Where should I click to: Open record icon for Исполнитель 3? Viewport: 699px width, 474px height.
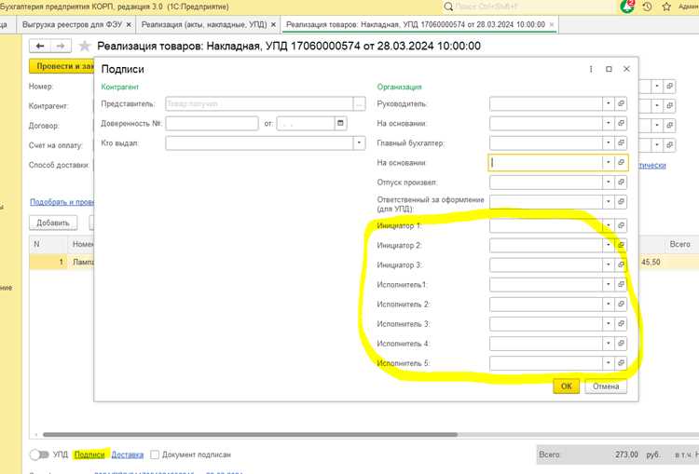[x=621, y=323]
